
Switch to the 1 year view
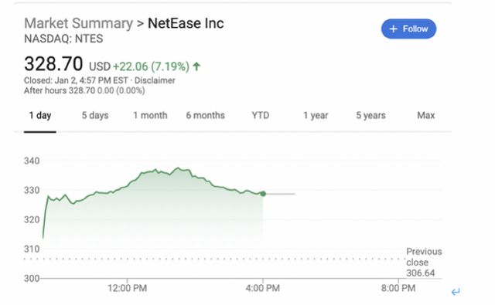coord(316,115)
